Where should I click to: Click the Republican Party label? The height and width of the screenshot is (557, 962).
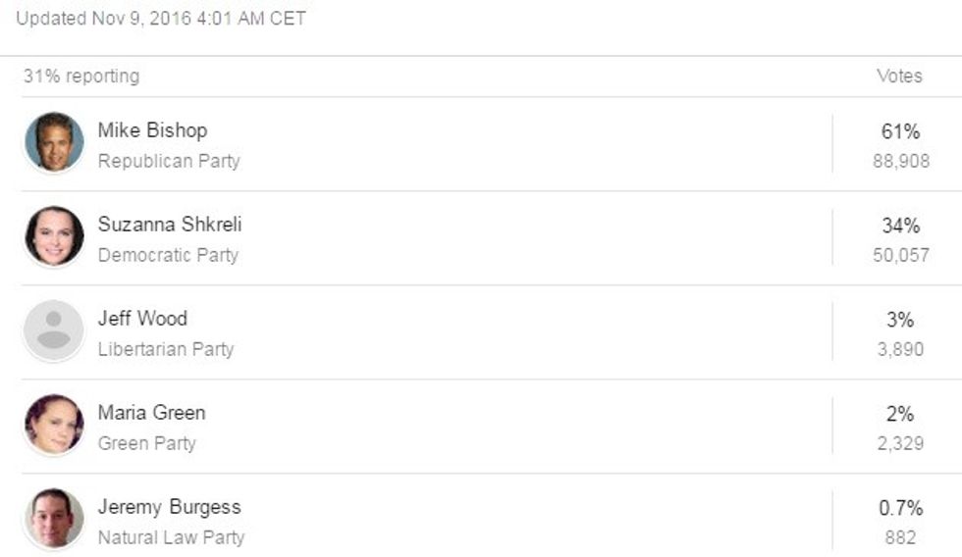point(169,161)
